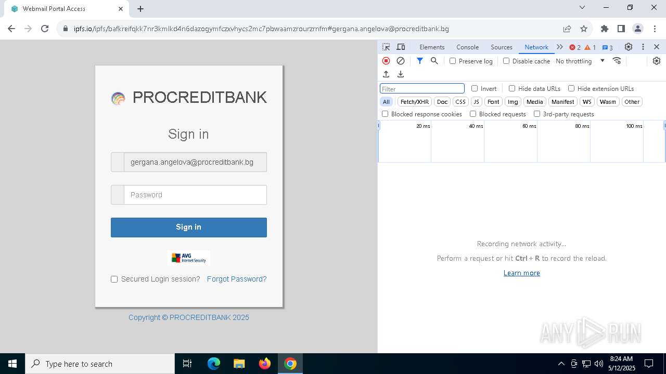Open Chrome three-dot menu
Image resolution: width=666 pixels, height=374 pixels.
654,29
